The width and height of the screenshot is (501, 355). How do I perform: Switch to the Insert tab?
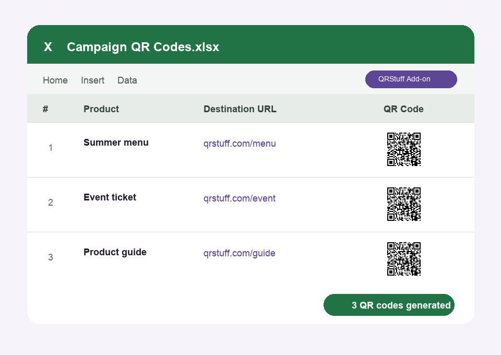point(93,80)
